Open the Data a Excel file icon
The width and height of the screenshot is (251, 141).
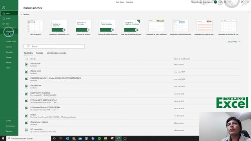tap(26, 72)
